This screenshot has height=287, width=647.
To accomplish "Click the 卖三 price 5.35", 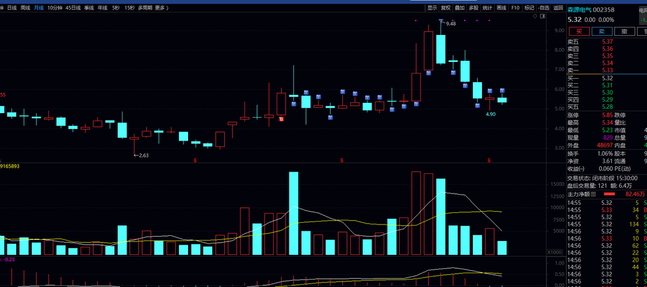I will pyautogui.click(x=607, y=56).
